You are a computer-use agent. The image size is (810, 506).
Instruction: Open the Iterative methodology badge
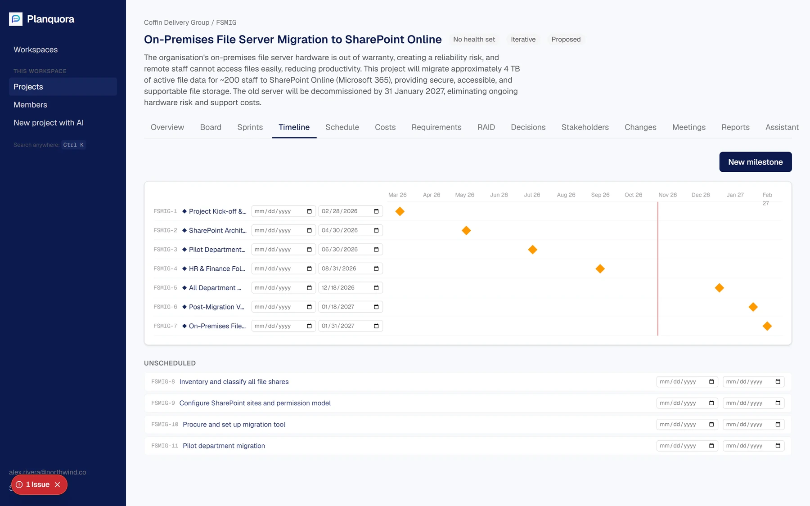tap(523, 40)
